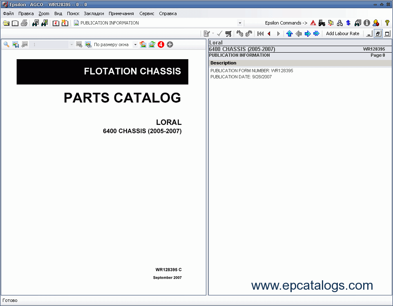The width and height of the screenshot is (393, 306).
Task: Click the user with shapes icon
Action: (376, 23)
